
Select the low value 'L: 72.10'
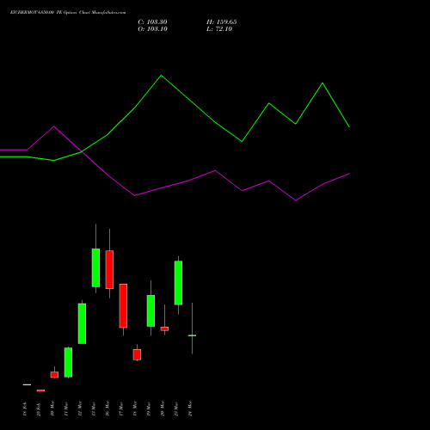(x=219, y=29)
